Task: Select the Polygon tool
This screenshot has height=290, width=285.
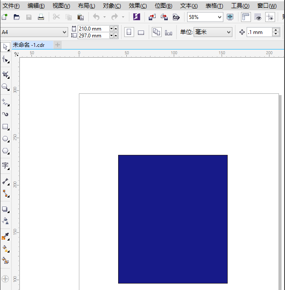Action: pyautogui.click(x=6, y=151)
